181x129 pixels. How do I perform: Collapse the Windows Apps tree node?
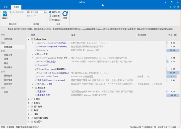(x=29, y=39)
